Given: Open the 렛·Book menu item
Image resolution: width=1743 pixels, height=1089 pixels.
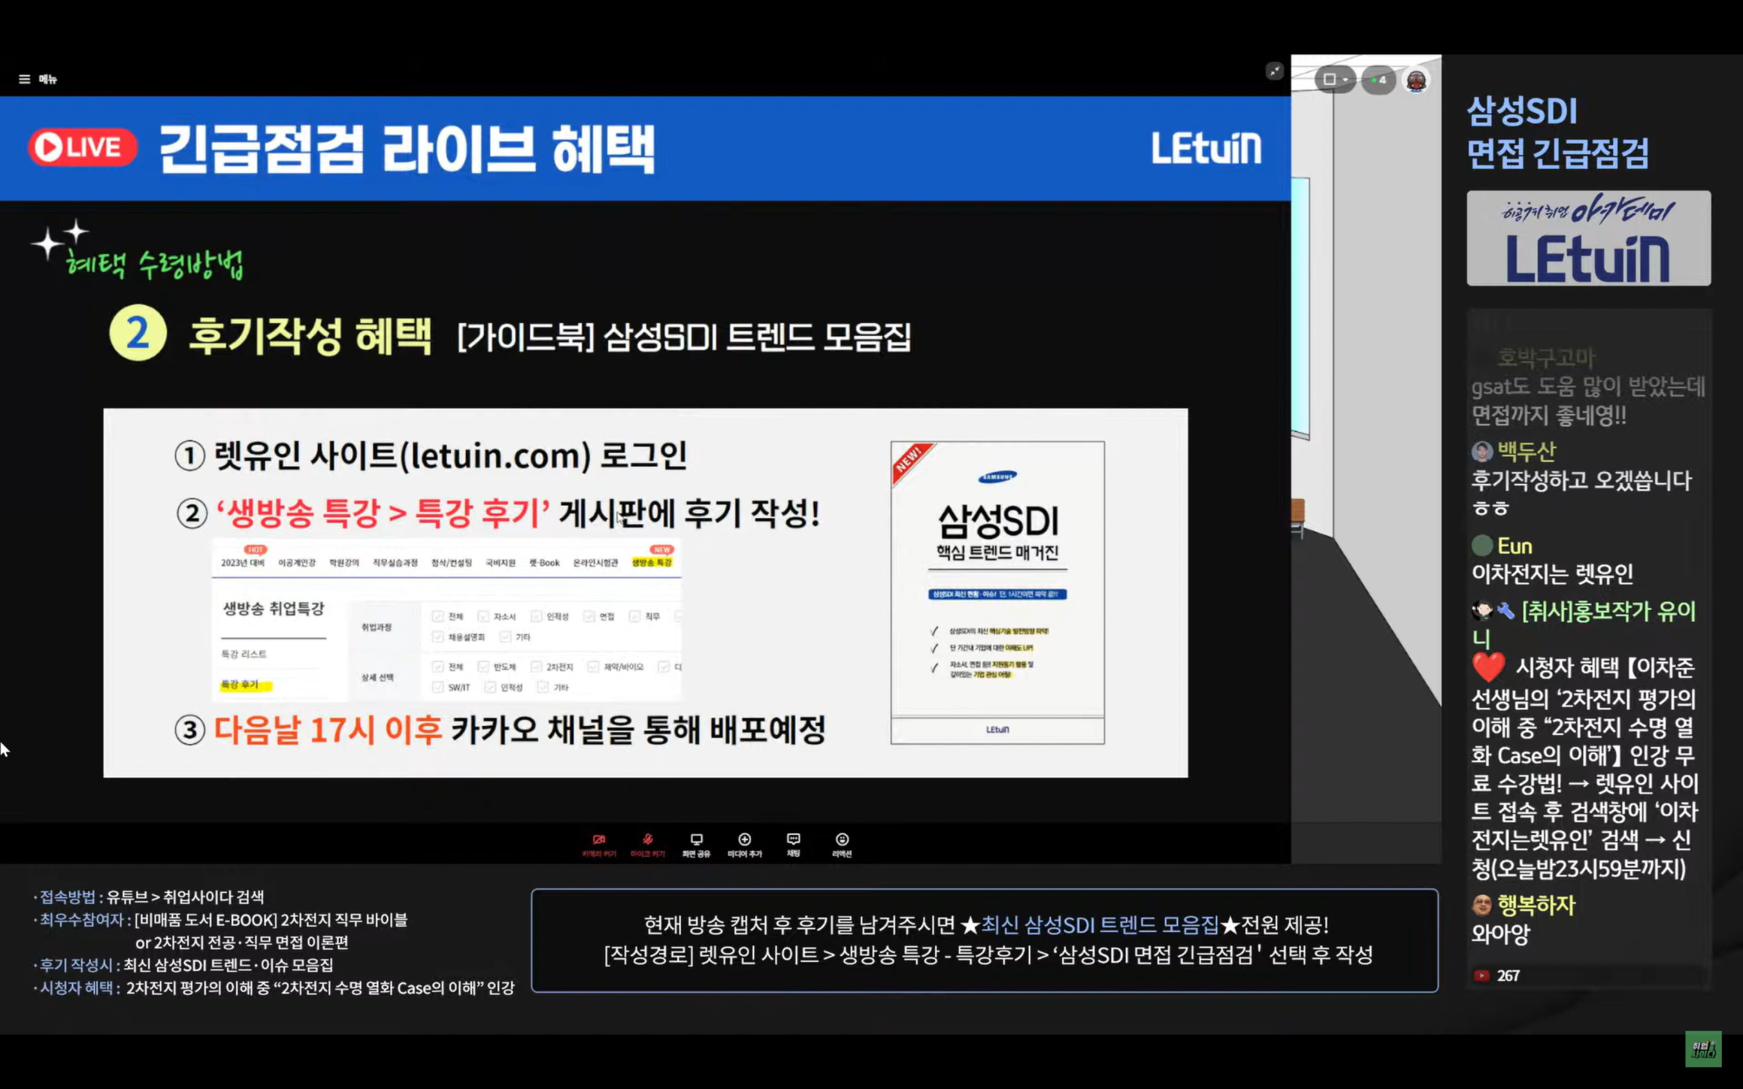Looking at the screenshot, I should pos(544,563).
